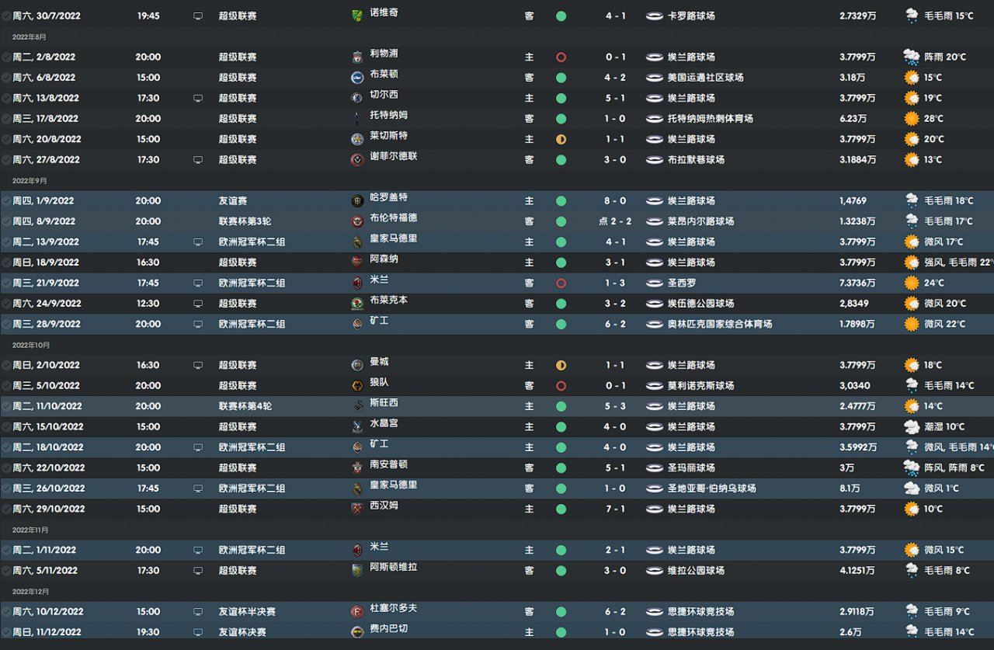Click the 联赛杯第4轮 competition text
The width and height of the screenshot is (994, 650).
pos(245,406)
